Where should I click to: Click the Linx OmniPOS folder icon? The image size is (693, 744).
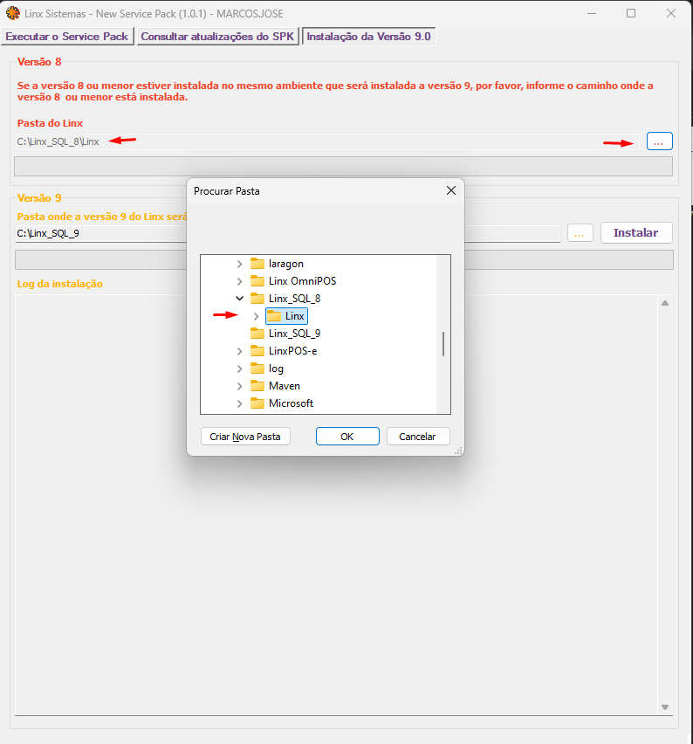click(257, 281)
